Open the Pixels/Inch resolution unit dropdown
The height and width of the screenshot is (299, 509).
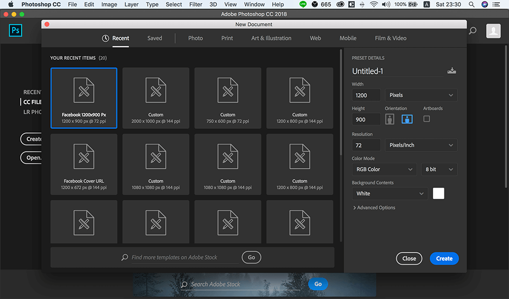coord(421,145)
